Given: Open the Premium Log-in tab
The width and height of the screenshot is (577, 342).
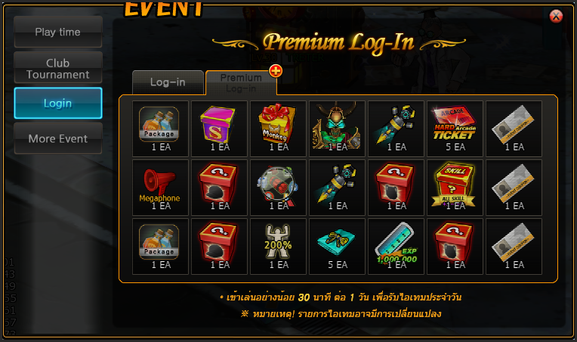Looking at the screenshot, I should (x=241, y=83).
